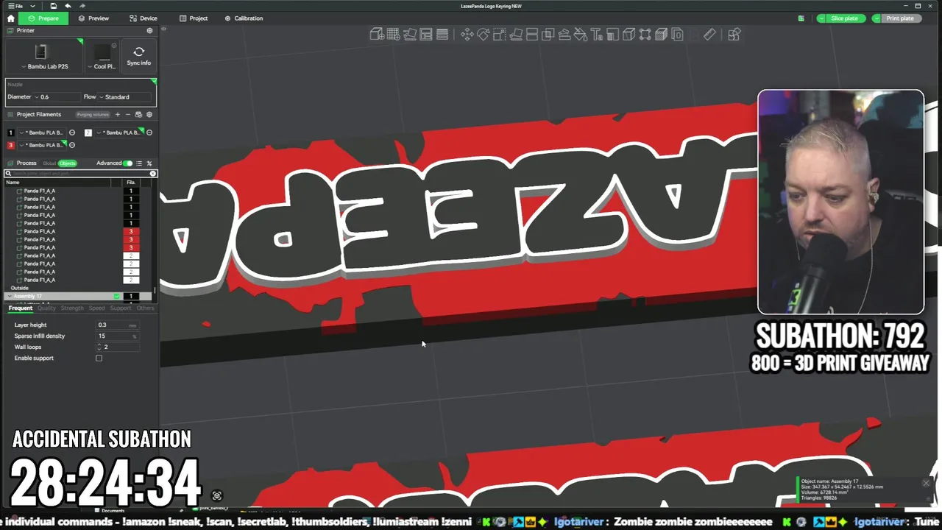
Task: Click the Sync info button
Action: pos(139,56)
